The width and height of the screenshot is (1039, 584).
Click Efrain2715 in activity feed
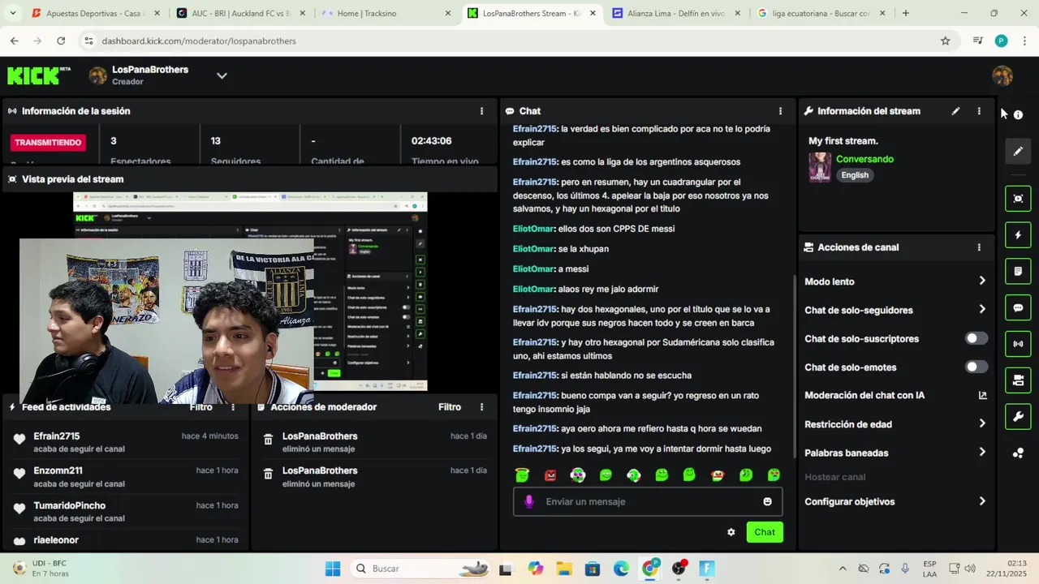point(56,436)
